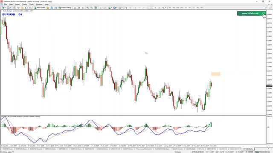Screen dimensions: 273x153
Task: Open the Help menu
Action: (46, 4)
